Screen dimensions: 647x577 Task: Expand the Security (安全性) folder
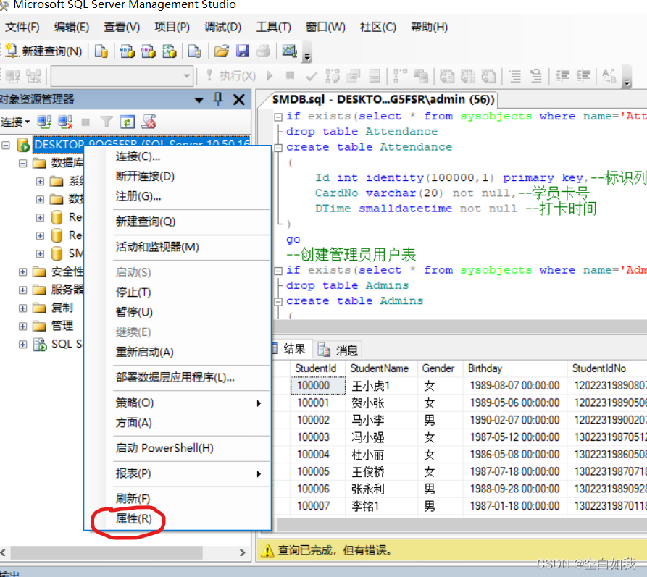pyautogui.click(x=22, y=271)
